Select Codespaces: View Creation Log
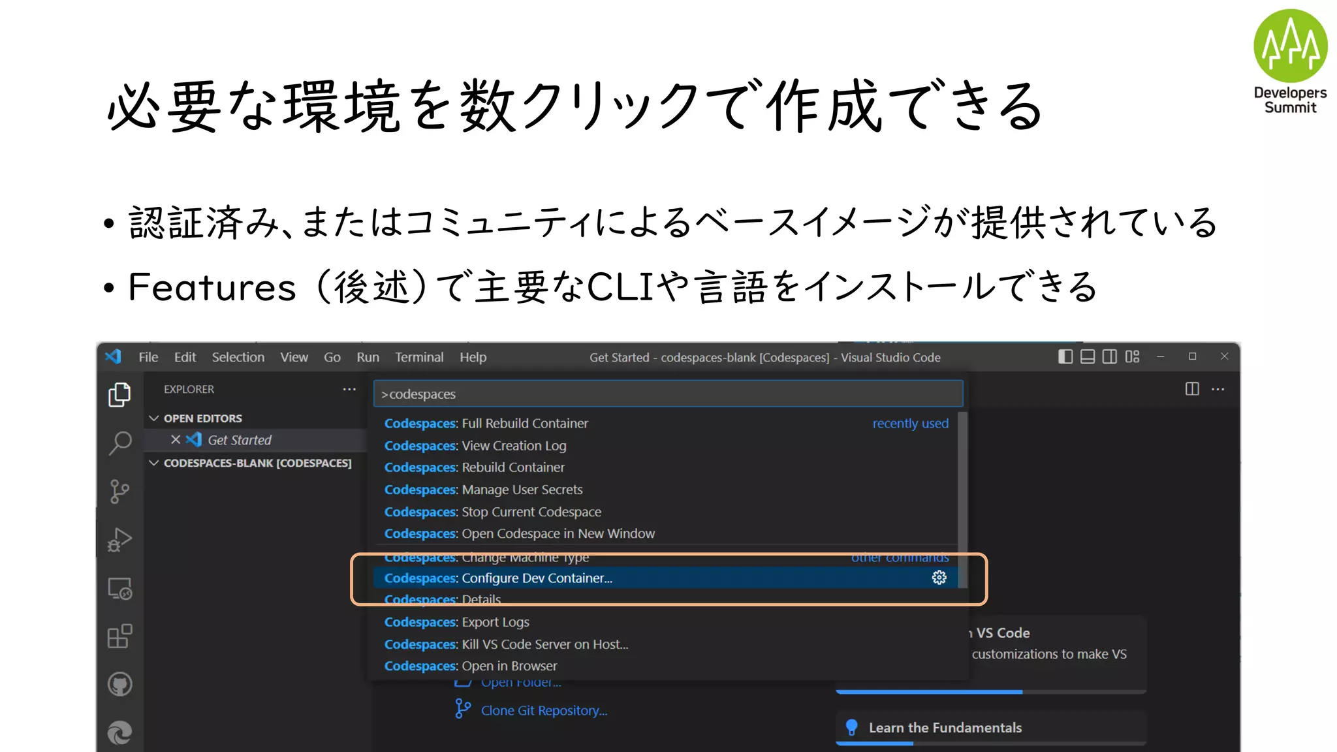1337x752 pixels. (666, 445)
